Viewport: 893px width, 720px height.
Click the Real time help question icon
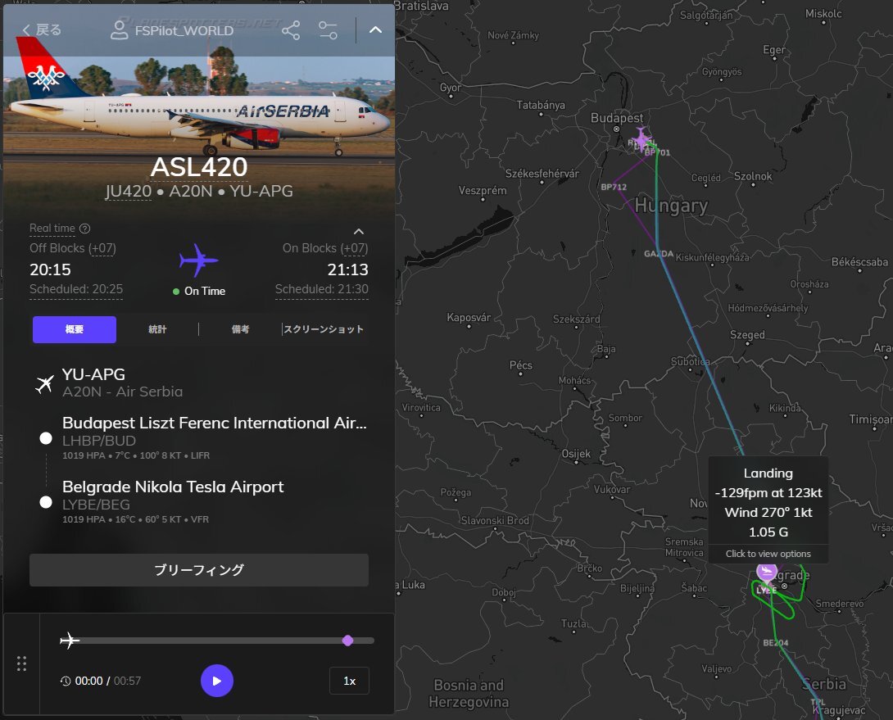point(85,229)
